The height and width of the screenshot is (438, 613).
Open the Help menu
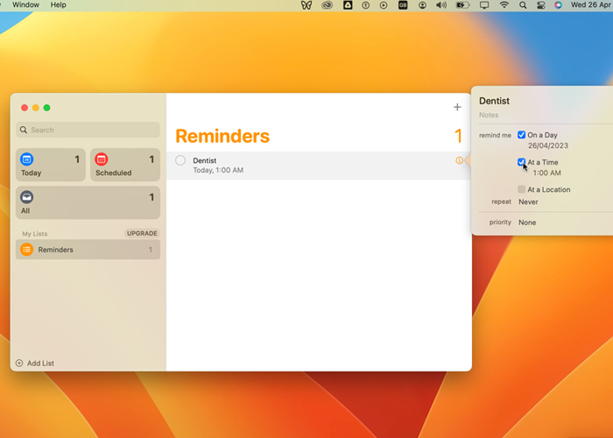click(x=59, y=4)
